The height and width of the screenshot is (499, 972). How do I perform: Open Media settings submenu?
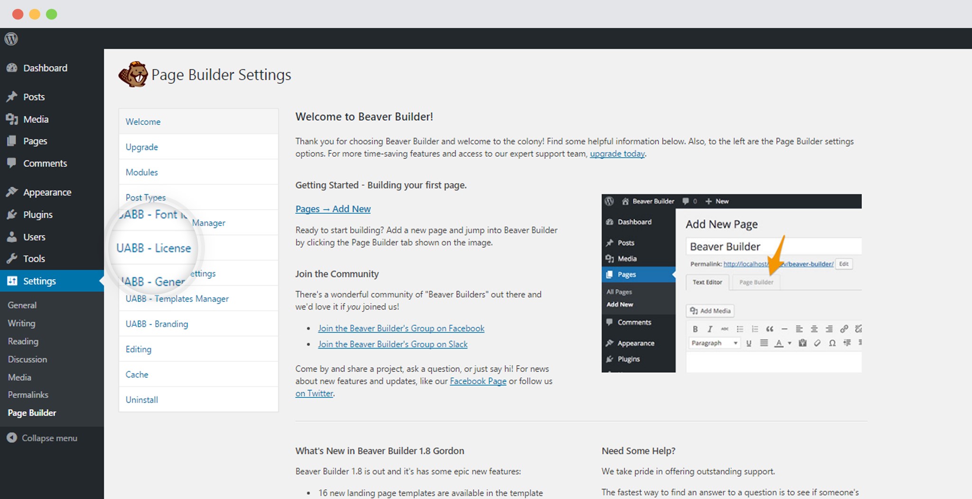click(x=19, y=377)
